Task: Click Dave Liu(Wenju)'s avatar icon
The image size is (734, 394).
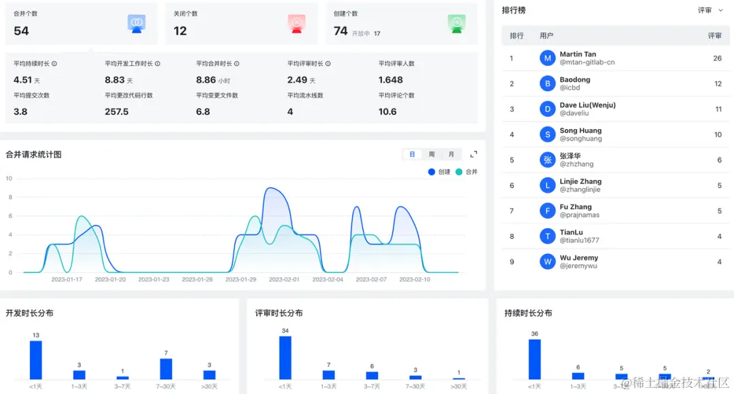Action: pos(547,109)
